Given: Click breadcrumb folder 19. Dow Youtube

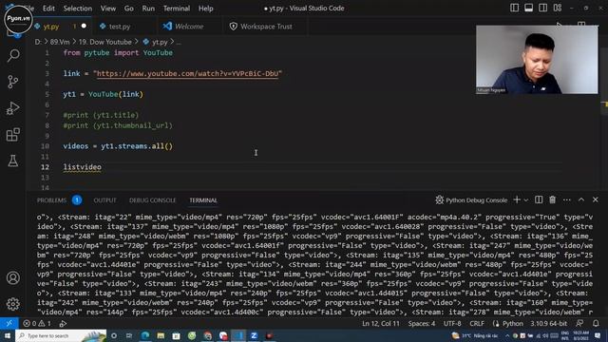Looking at the screenshot, I should point(105,42).
